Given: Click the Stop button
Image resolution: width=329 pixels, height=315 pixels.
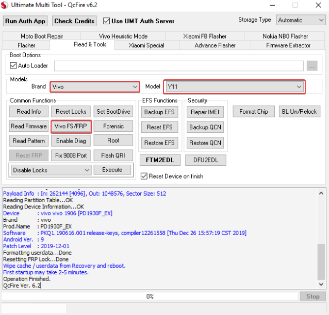Looking at the screenshot, I should (x=313, y=296).
